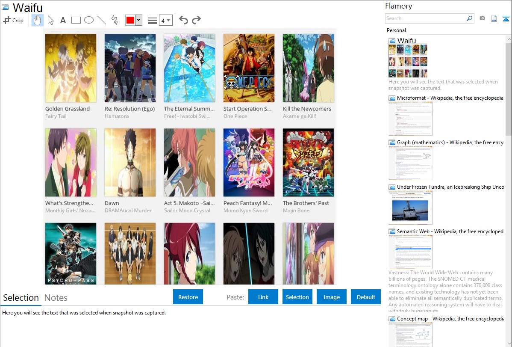Click the sidebar scrollbar down arrow
Image resolution: width=512 pixels, height=347 pixels.
tap(509, 344)
